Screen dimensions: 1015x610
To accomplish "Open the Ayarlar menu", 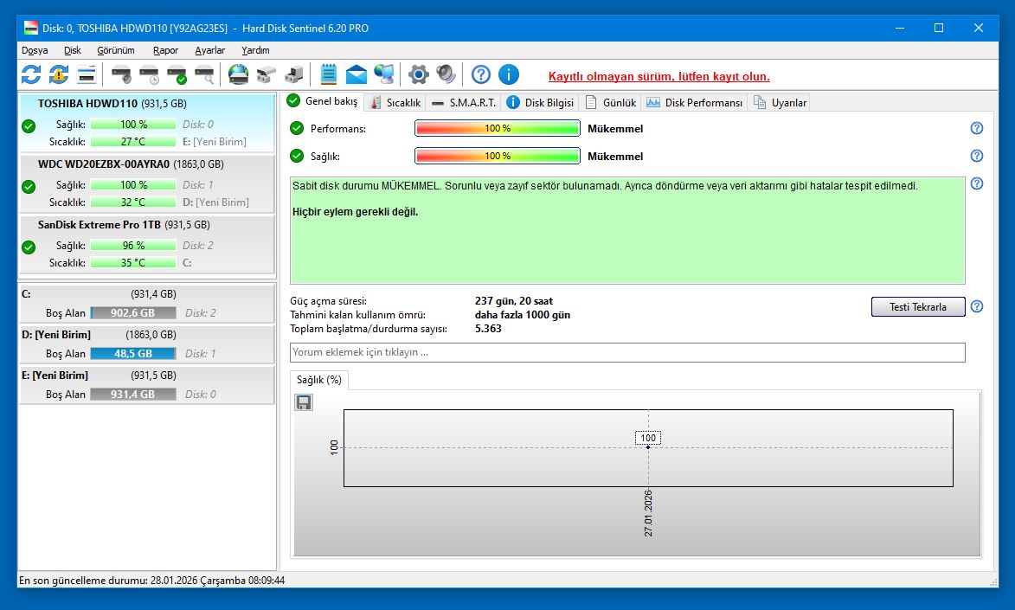I will tap(209, 50).
